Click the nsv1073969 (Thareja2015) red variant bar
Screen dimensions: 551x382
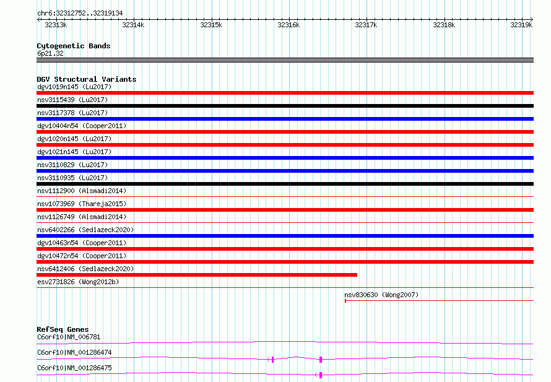pyautogui.click(x=285, y=210)
